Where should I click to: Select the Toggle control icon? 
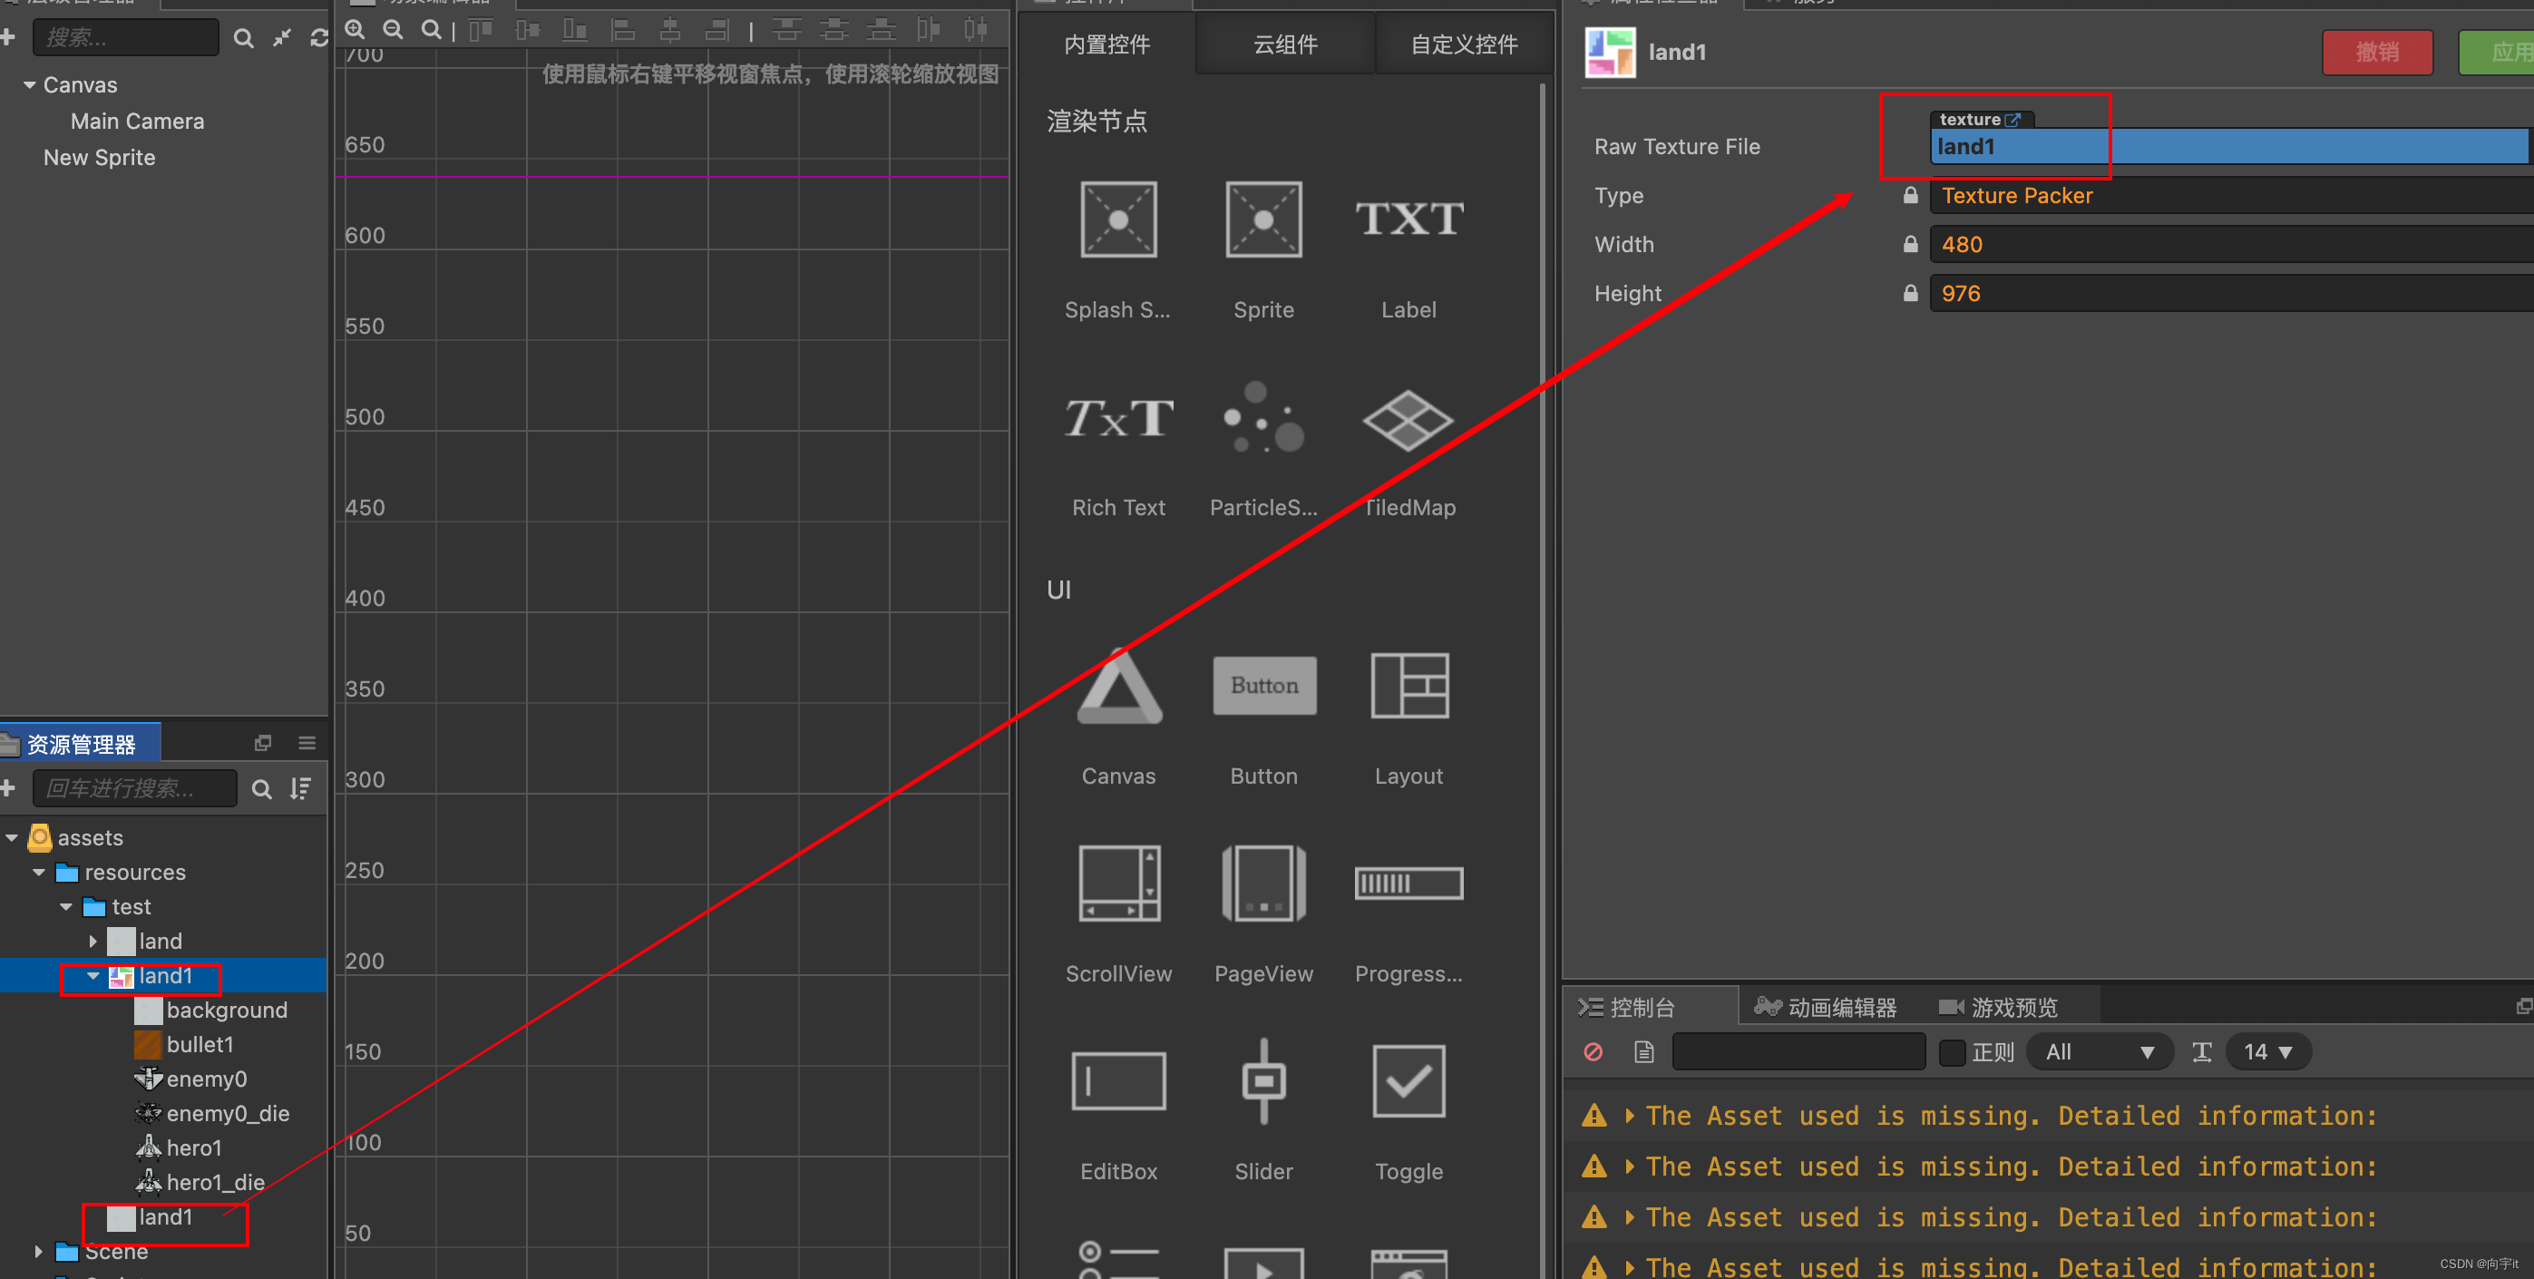[x=1408, y=1081]
